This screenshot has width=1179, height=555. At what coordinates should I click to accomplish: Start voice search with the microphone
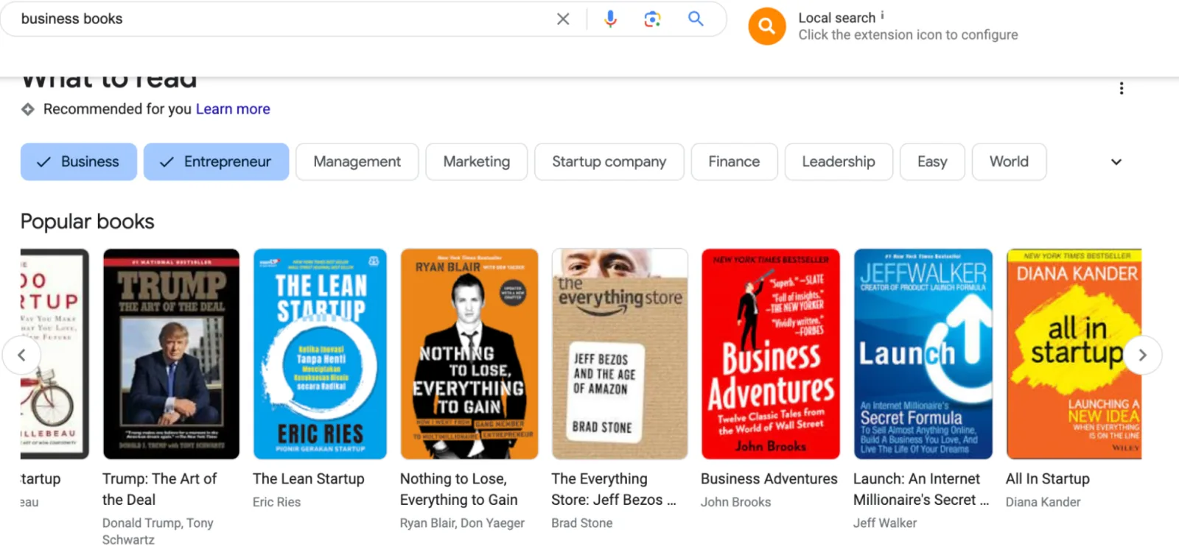610,19
